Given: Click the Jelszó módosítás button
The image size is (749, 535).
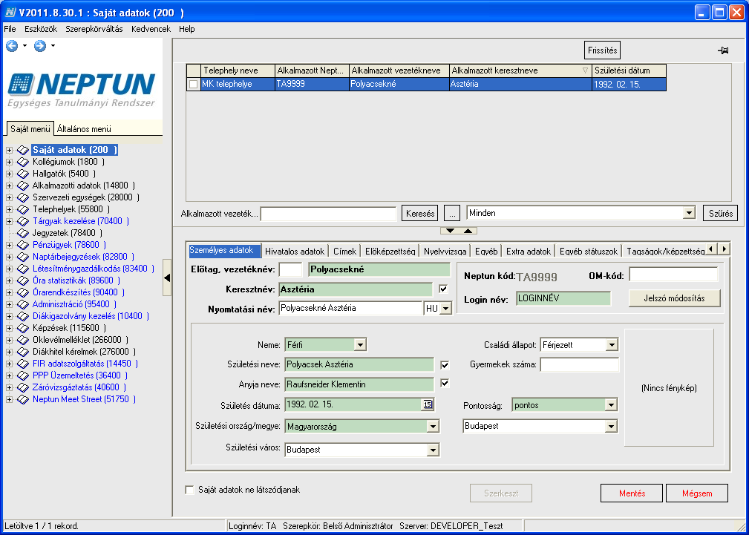Looking at the screenshot, I should pos(674,298).
